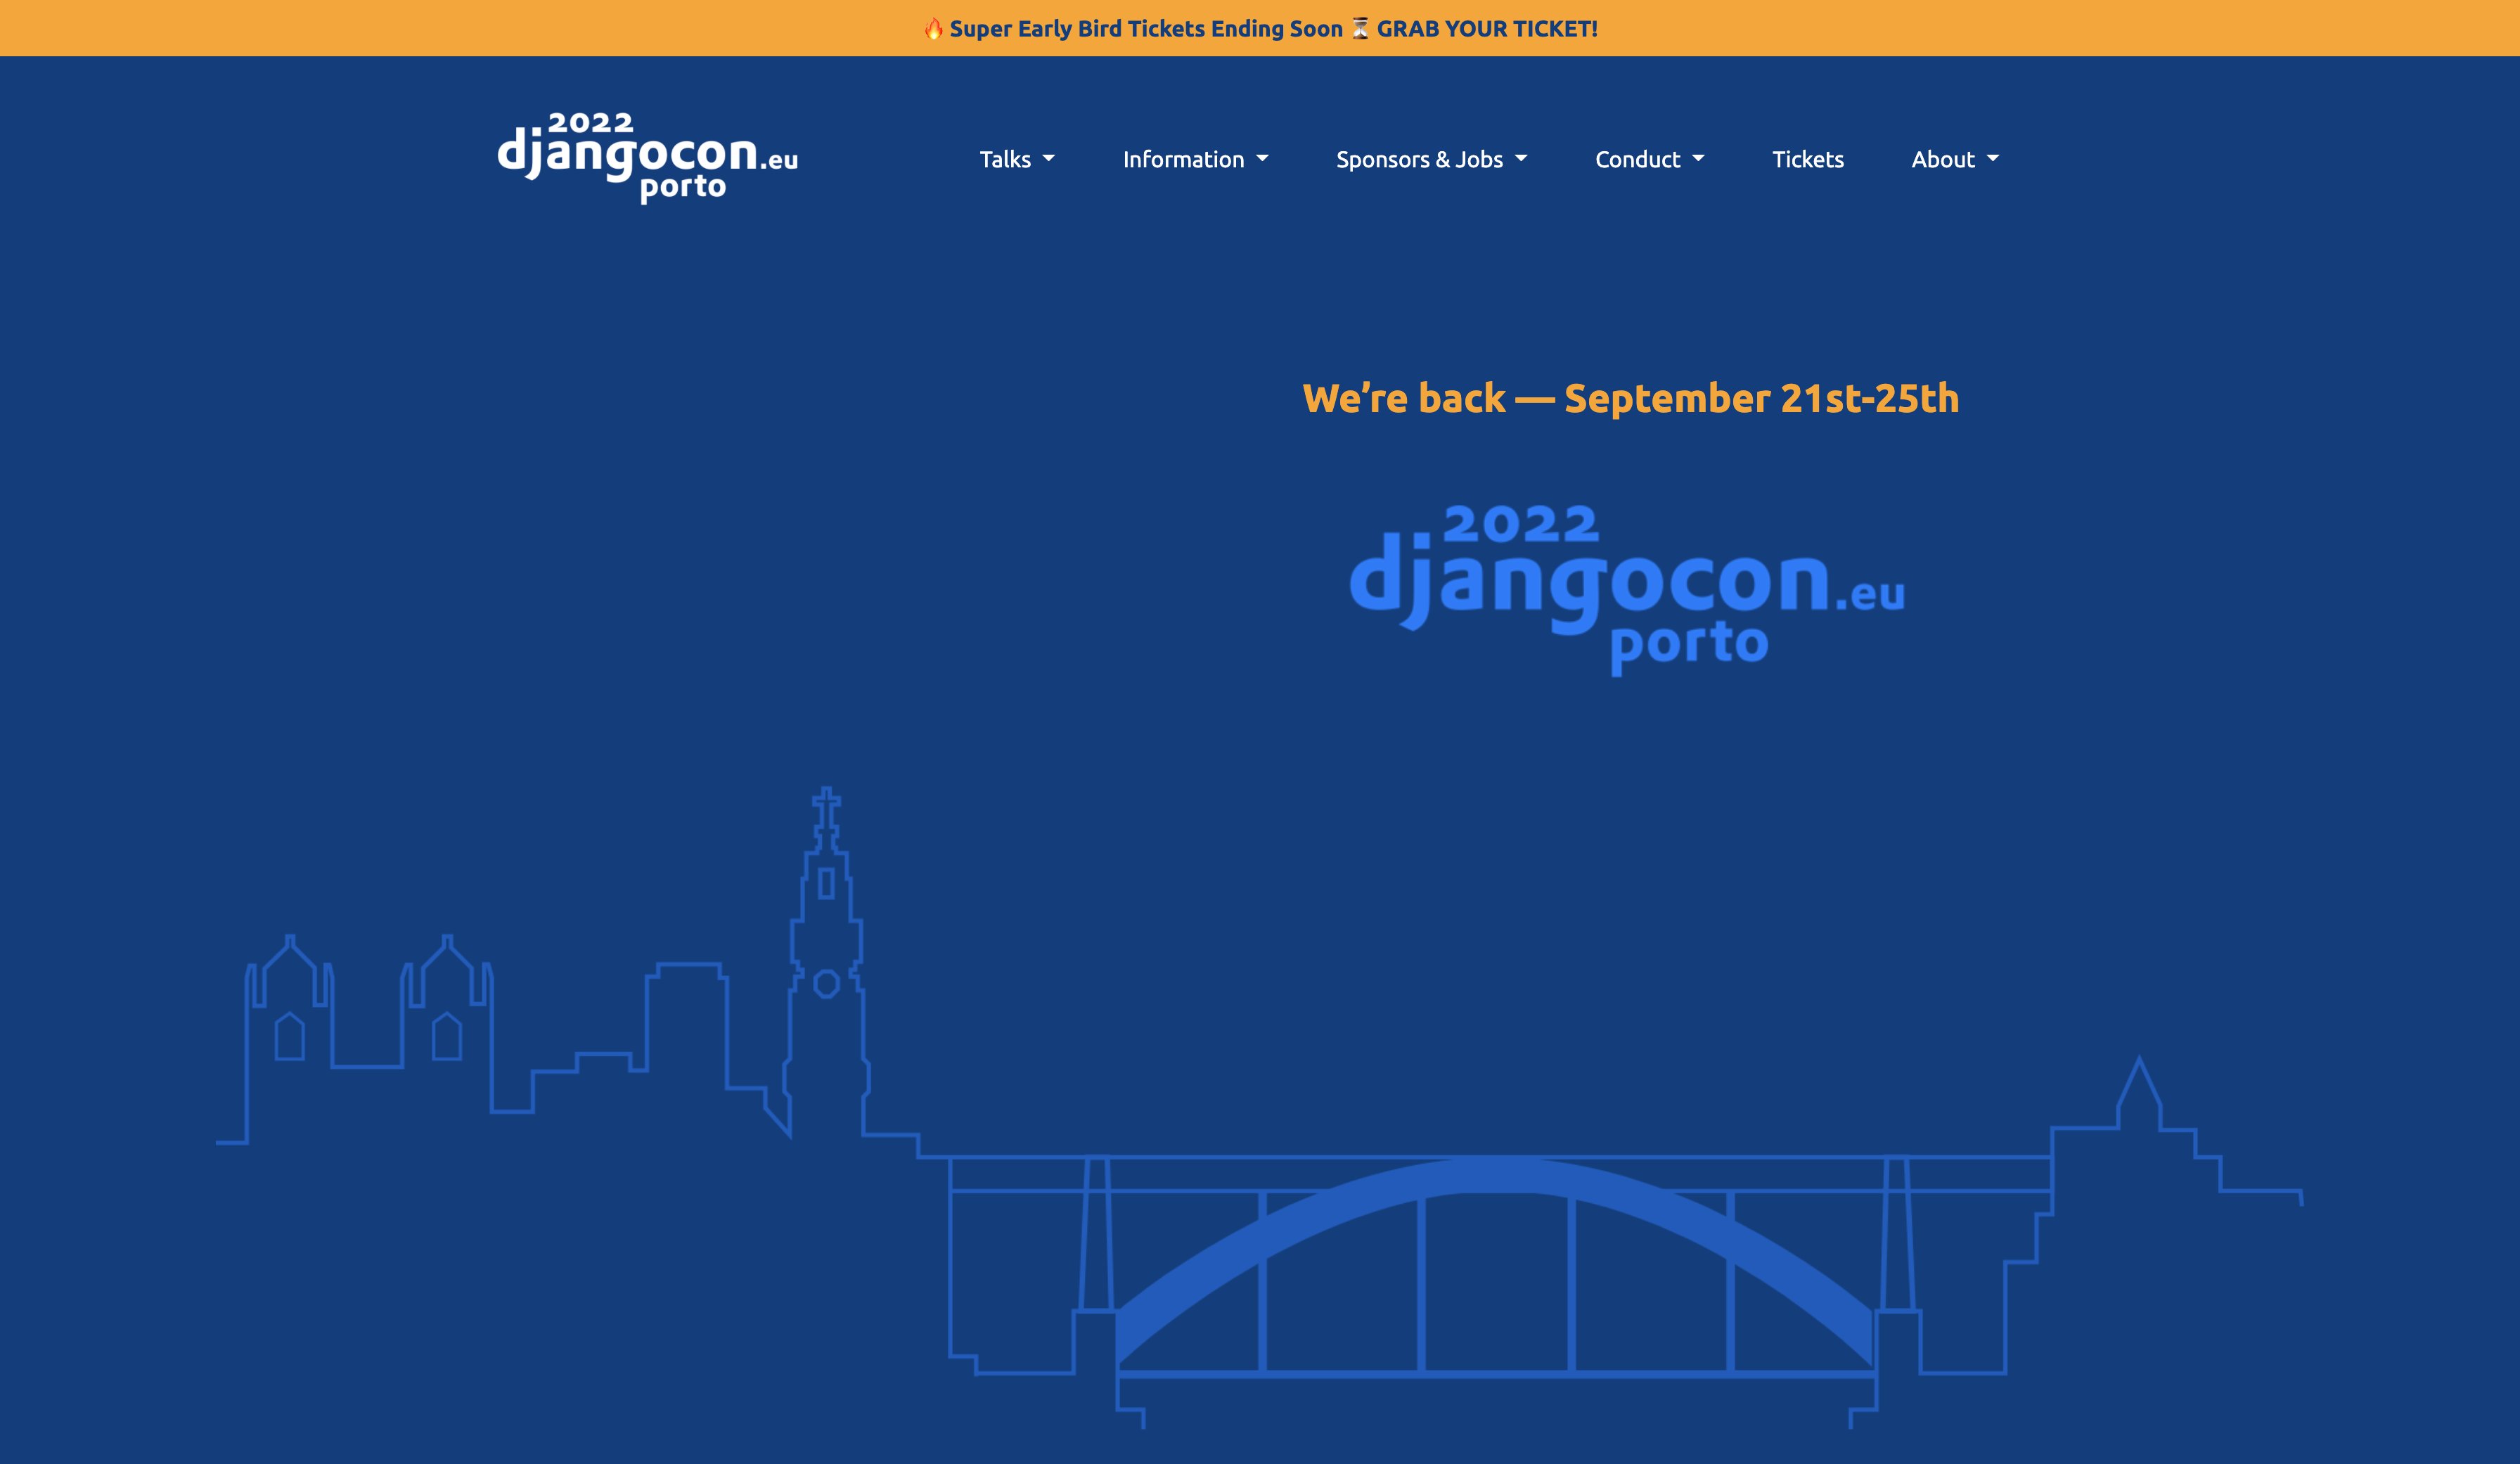The image size is (2520, 1464).
Task: Click the orange announcement banner
Action: [x=1260, y=28]
